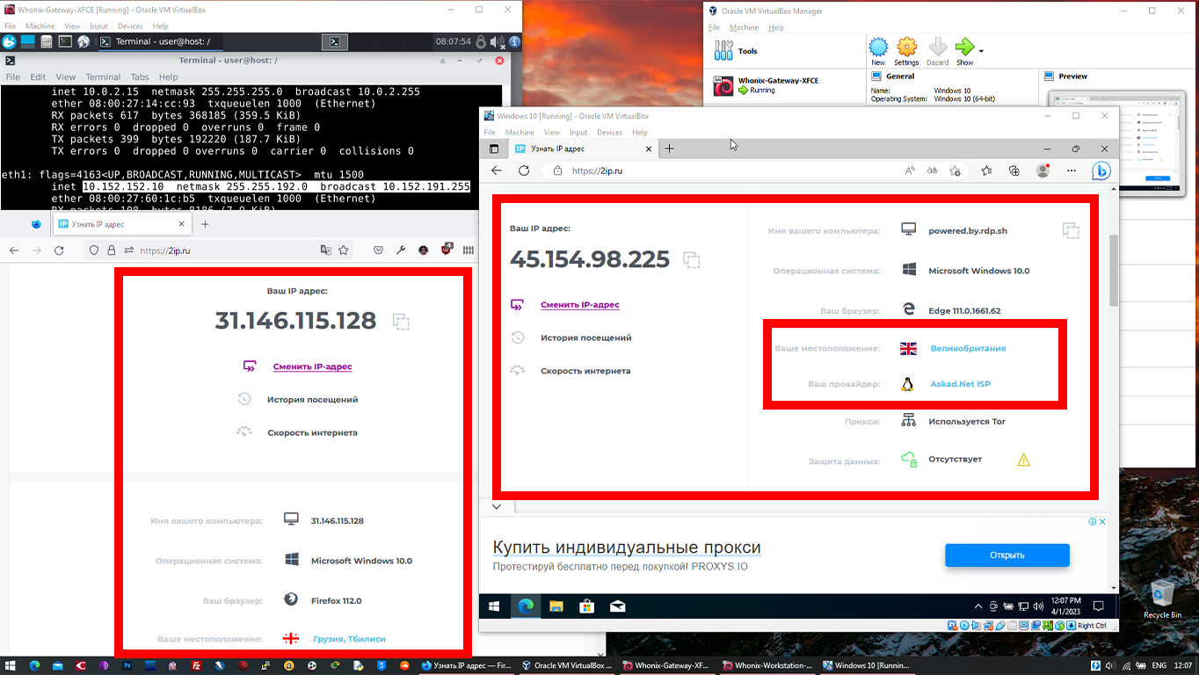Refresh the page in Edge
This screenshot has width=1199, height=675.
[524, 171]
